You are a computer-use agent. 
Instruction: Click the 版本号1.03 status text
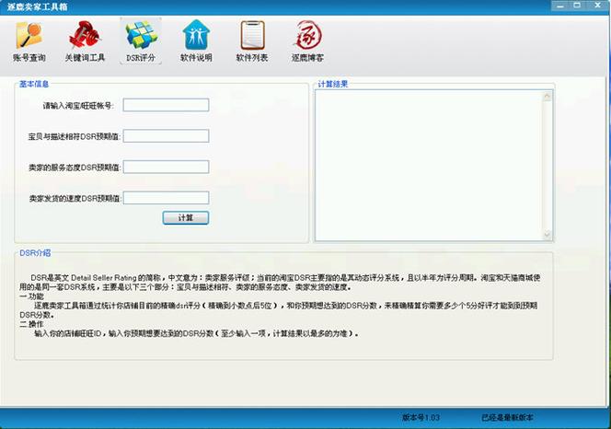coord(421,417)
